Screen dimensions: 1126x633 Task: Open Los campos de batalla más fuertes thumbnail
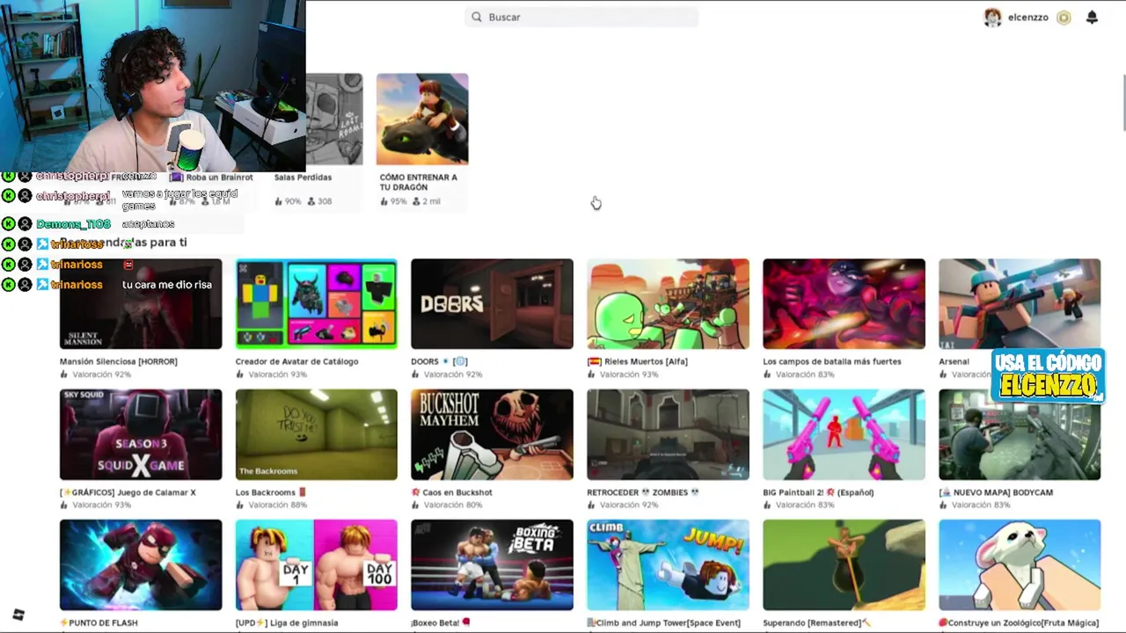click(844, 303)
